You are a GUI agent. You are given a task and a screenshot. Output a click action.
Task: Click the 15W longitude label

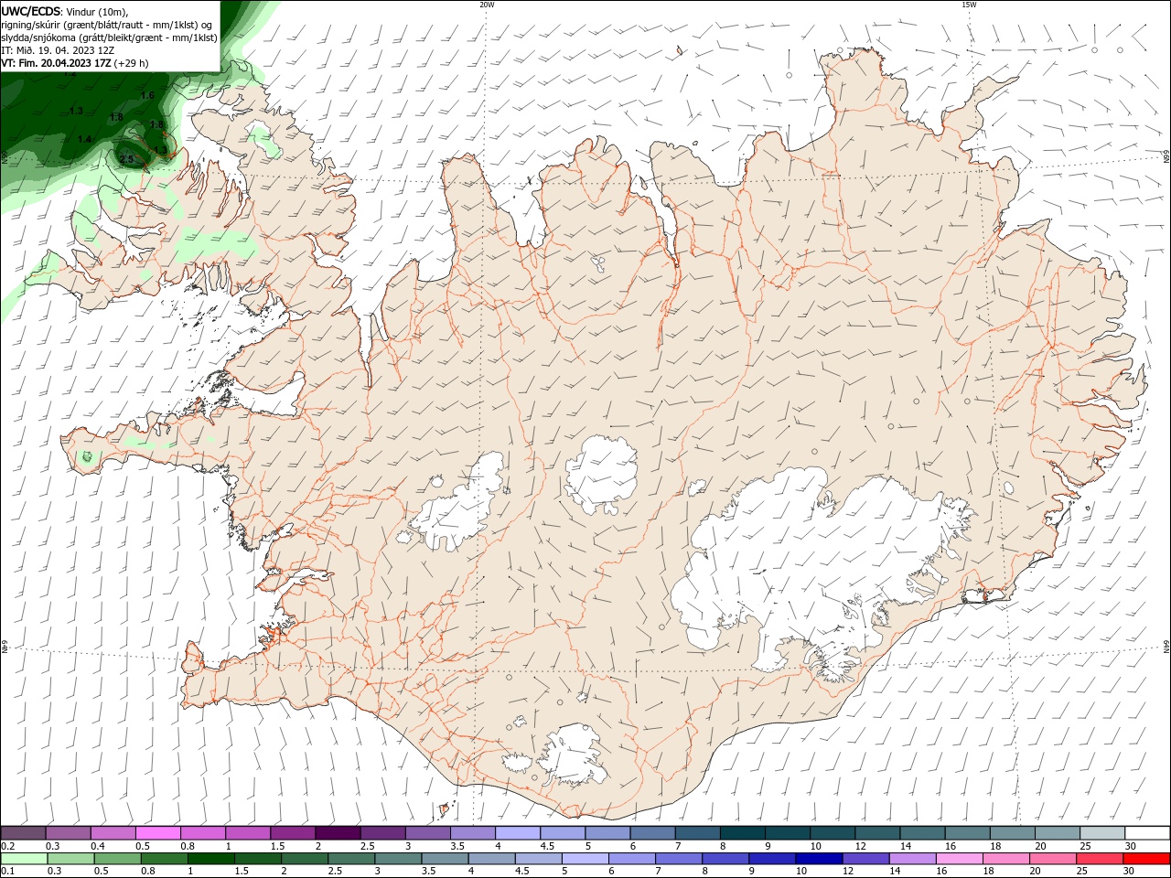(x=969, y=5)
